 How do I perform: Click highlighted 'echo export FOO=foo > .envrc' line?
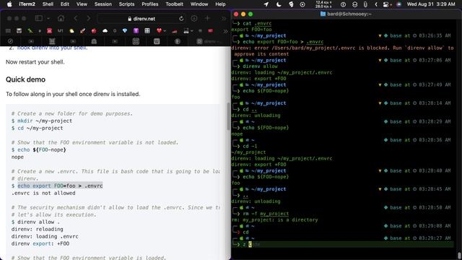pyautogui.click(x=60, y=186)
